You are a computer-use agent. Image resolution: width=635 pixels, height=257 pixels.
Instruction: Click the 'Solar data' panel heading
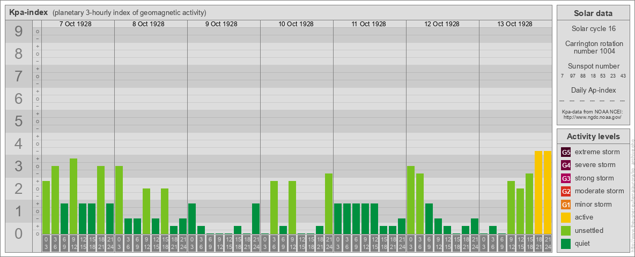coord(593,13)
